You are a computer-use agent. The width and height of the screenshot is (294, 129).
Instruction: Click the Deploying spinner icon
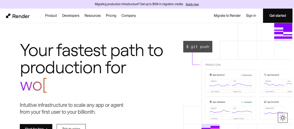pos(241,75)
